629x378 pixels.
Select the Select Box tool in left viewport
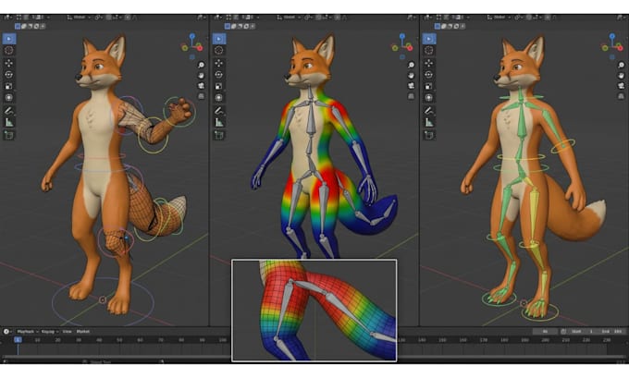(9, 39)
